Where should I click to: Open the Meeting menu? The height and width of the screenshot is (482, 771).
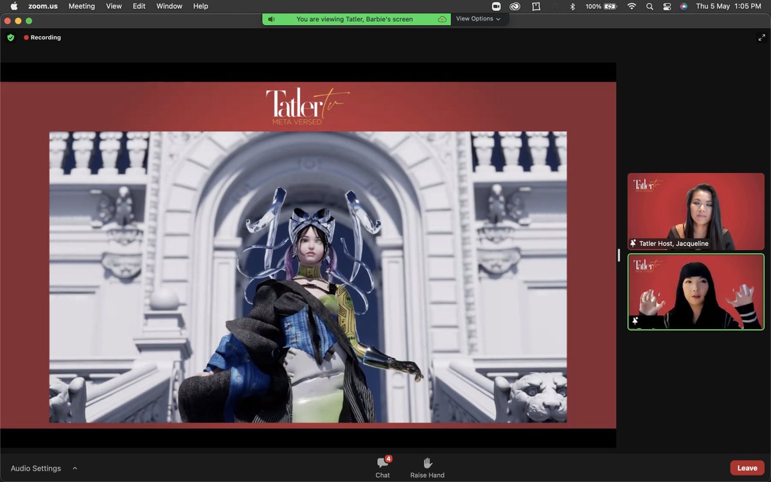click(82, 6)
